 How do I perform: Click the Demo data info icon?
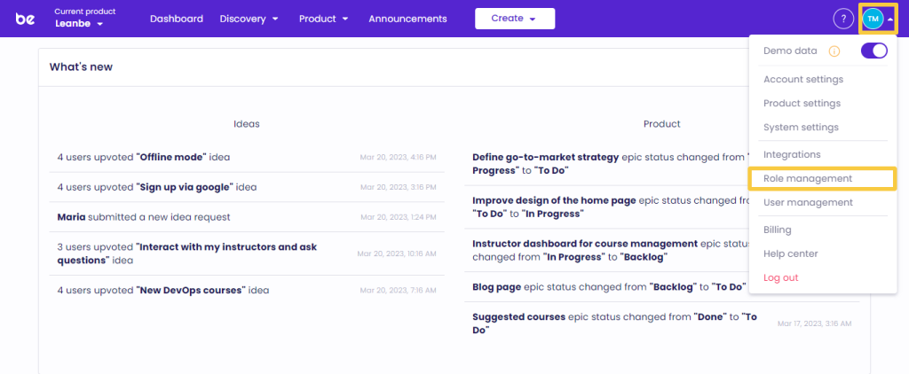tap(834, 51)
